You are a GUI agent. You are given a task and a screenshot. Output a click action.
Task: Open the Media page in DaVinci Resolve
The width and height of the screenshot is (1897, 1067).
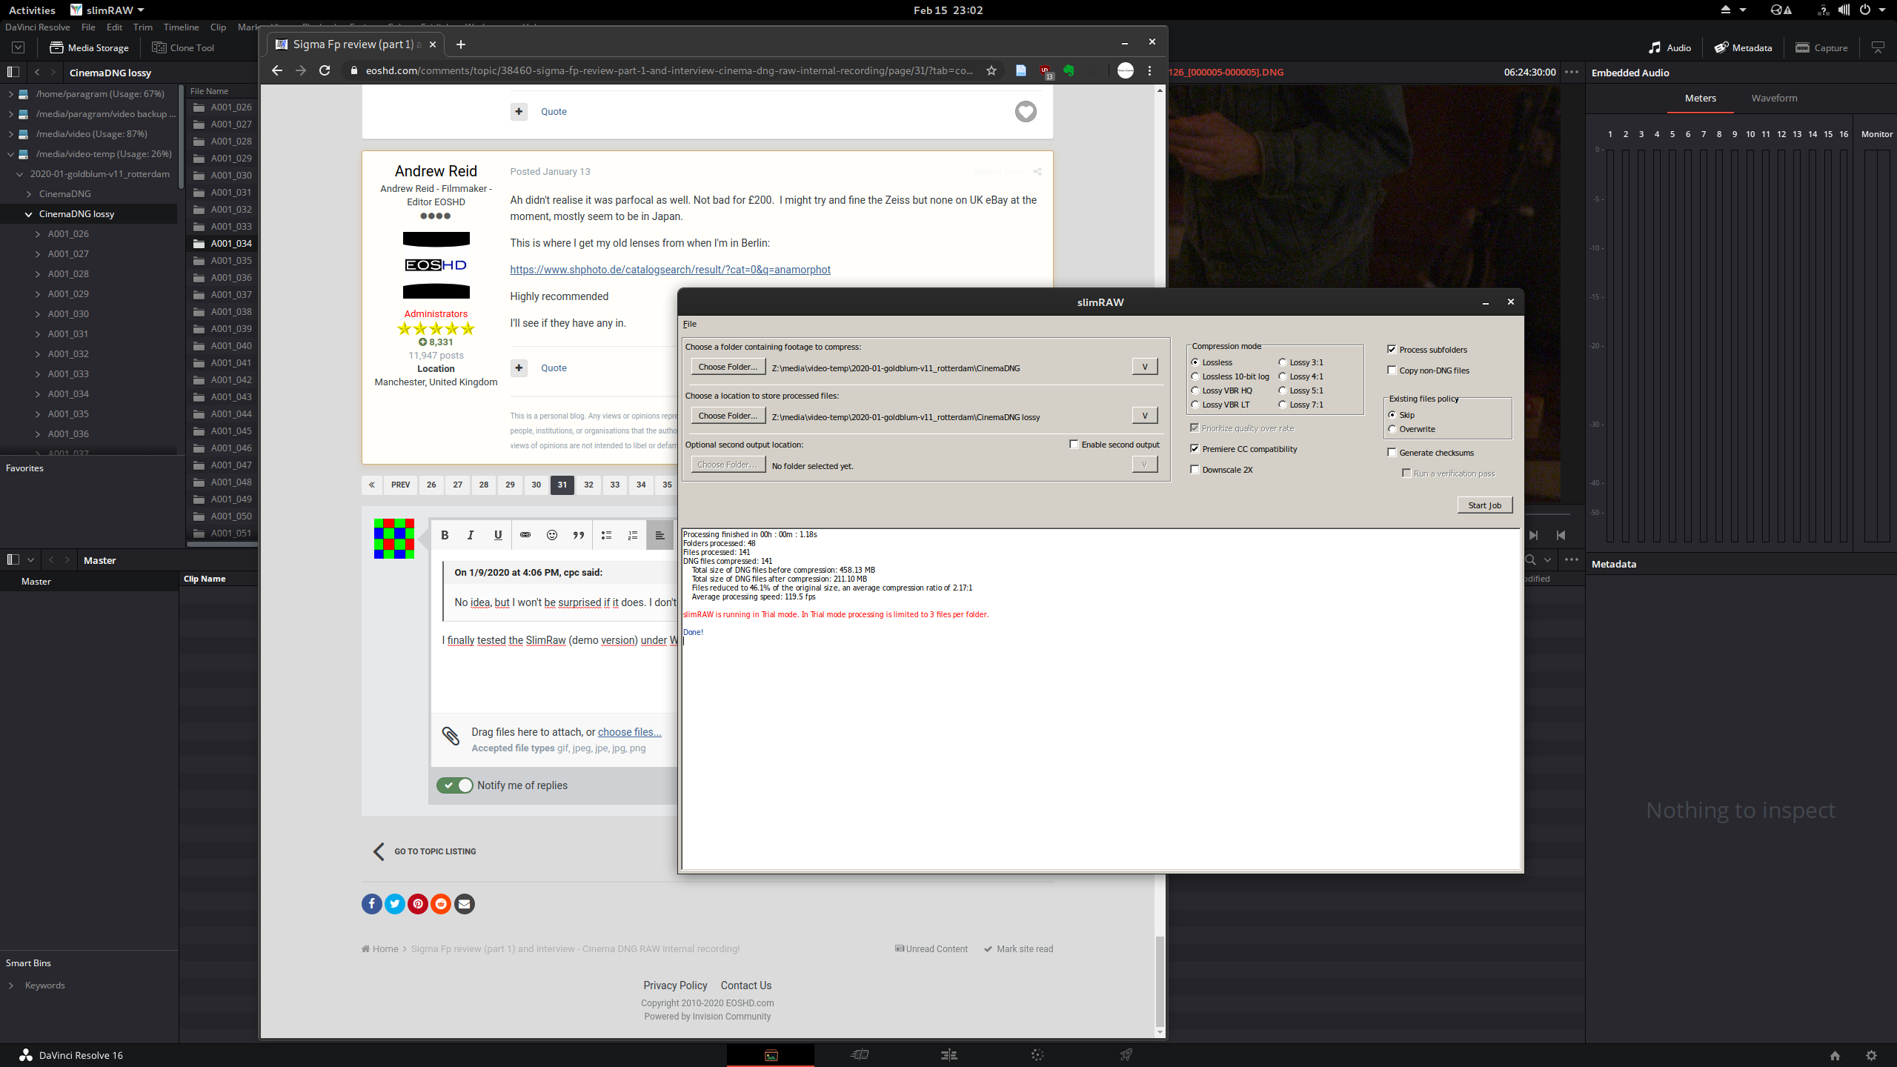click(771, 1055)
